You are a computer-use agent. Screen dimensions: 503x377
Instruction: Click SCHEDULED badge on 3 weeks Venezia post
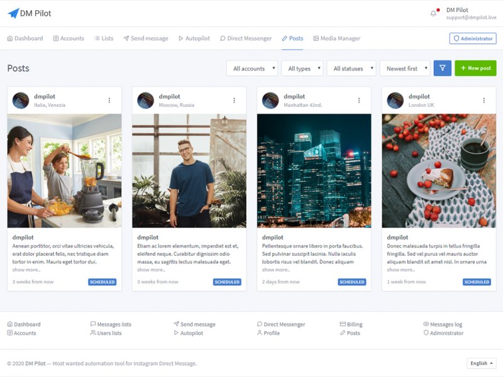point(102,281)
